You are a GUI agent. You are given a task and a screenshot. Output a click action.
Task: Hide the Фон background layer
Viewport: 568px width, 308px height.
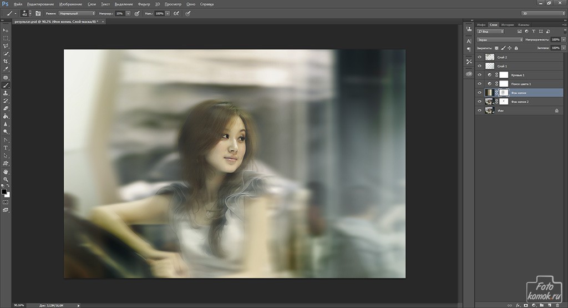coord(480,110)
